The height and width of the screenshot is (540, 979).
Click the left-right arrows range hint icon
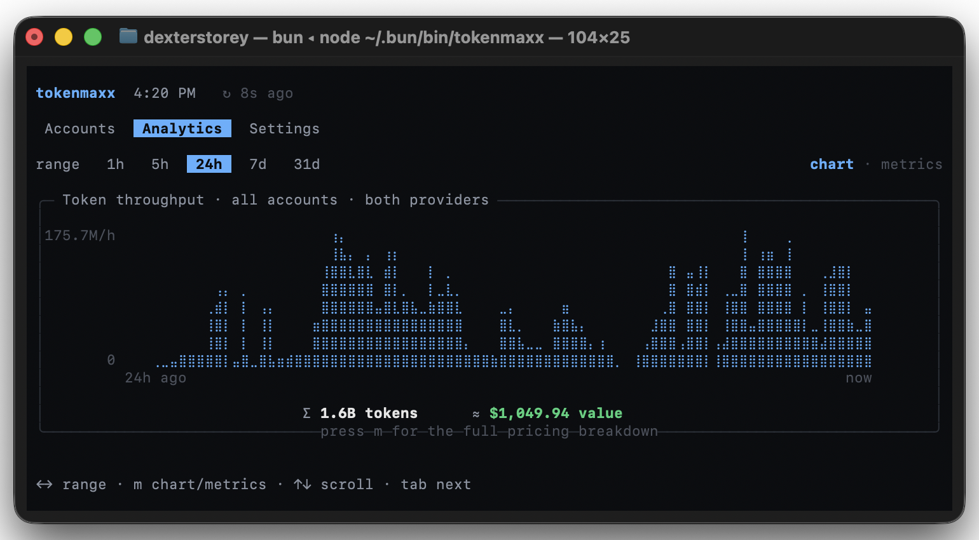(44, 484)
